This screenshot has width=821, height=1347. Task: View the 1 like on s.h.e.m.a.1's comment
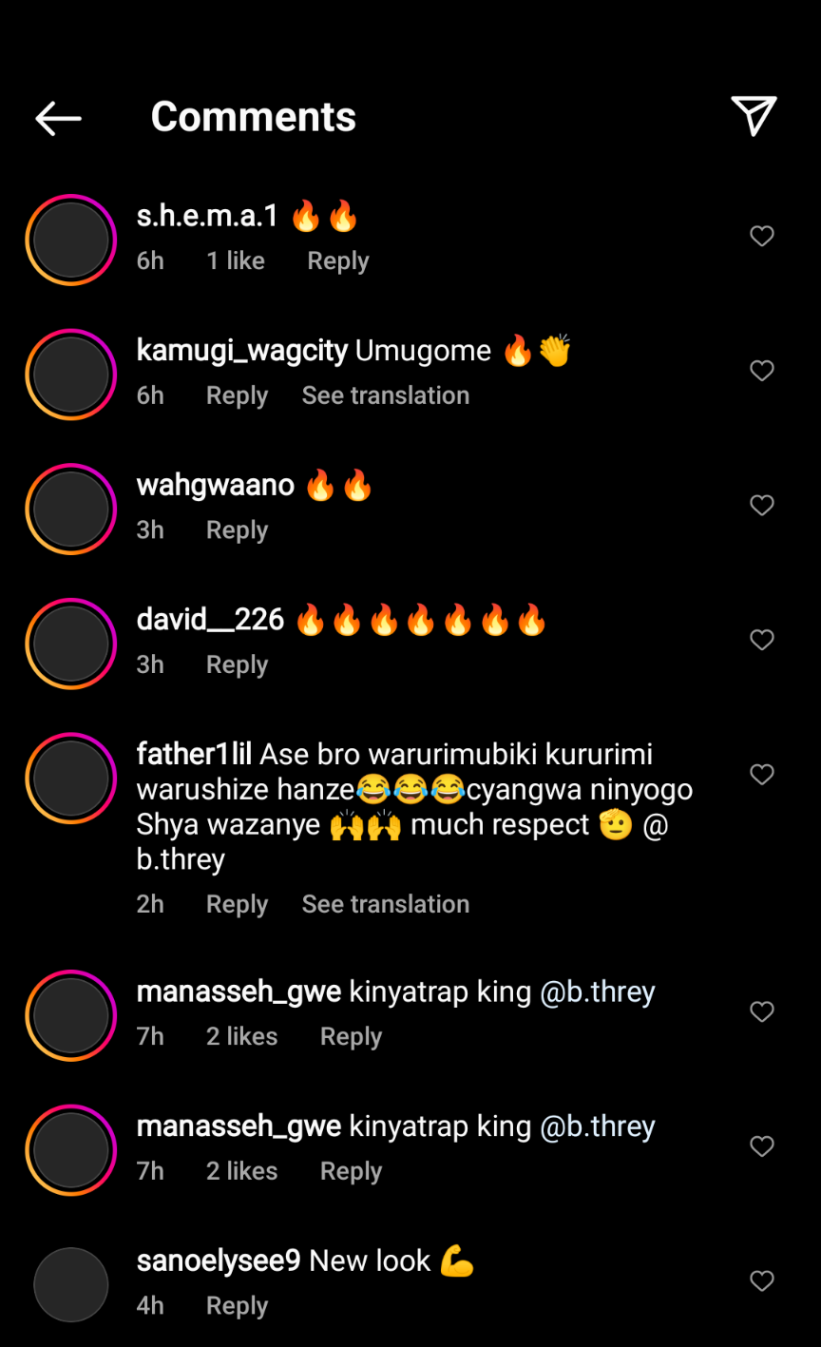[236, 261]
